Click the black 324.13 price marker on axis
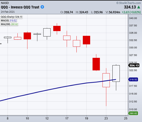 pos(134,65)
